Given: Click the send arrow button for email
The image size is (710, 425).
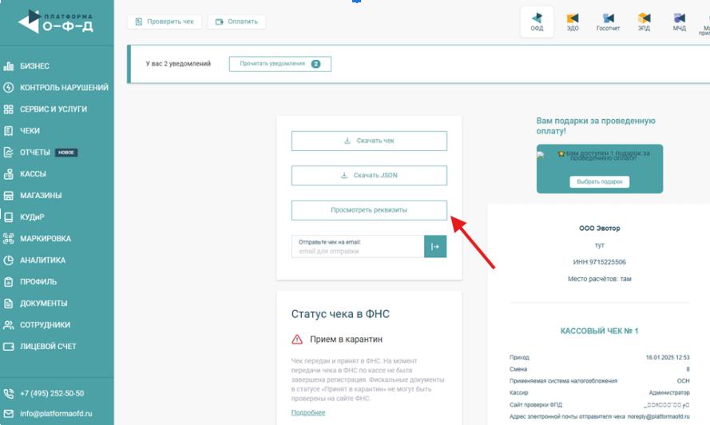Looking at the screenshot, I should click(435, 247).
